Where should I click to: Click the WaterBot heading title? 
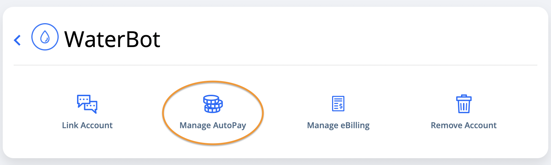[112, 39]
